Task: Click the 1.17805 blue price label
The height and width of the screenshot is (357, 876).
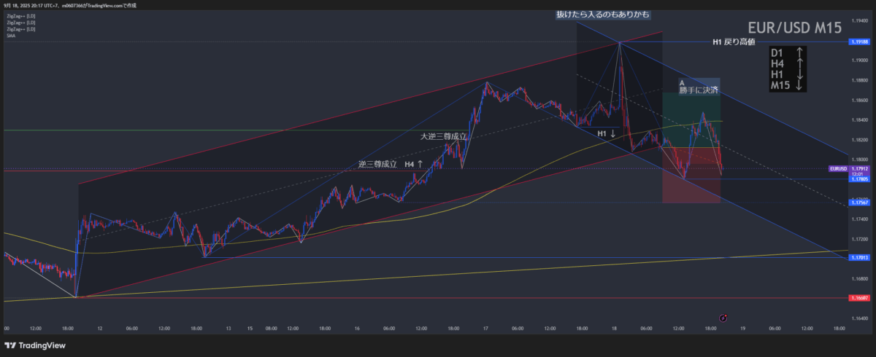Action: pyautogui.click(x=859, y=178)
